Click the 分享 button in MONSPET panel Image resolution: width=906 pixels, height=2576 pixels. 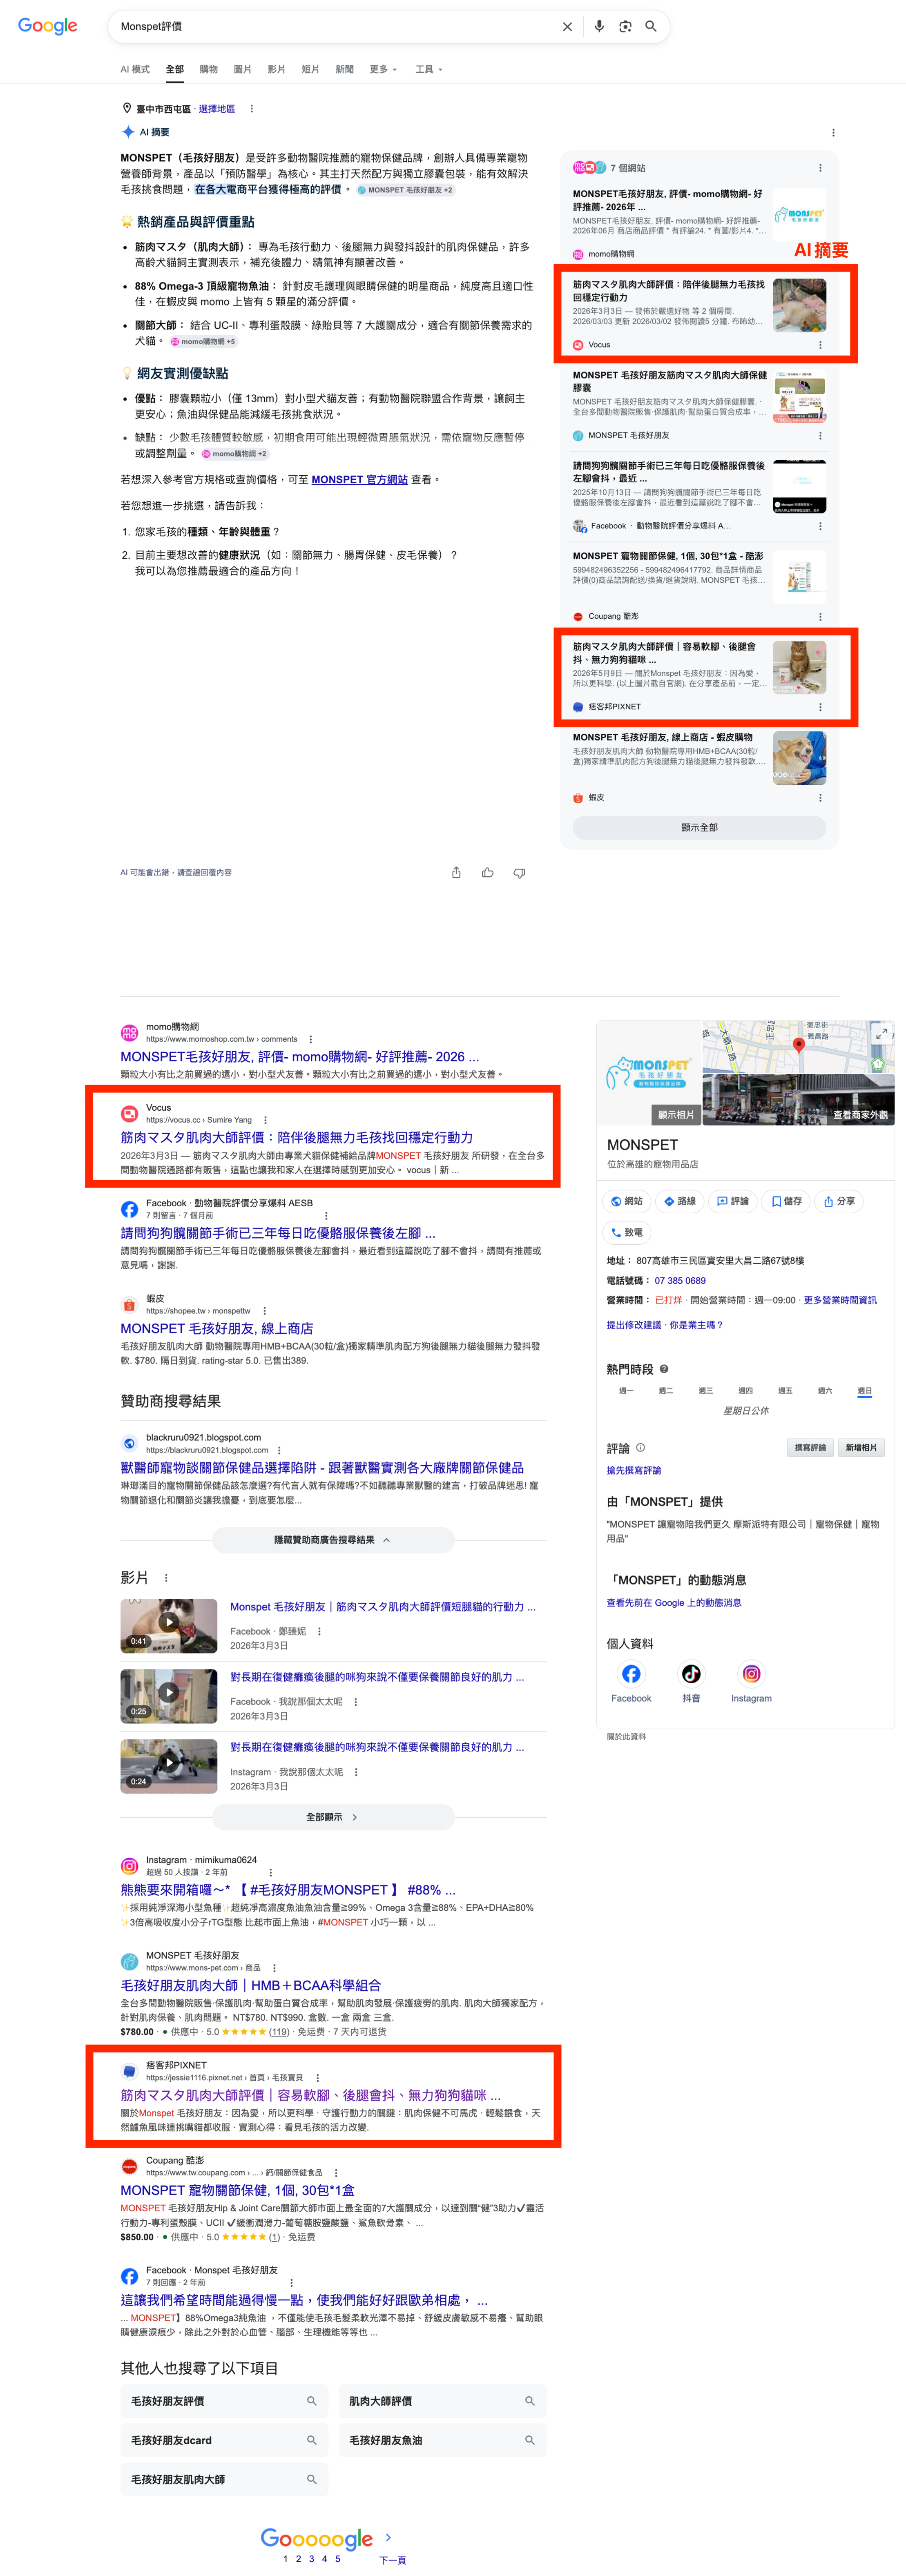(840, 1201)
